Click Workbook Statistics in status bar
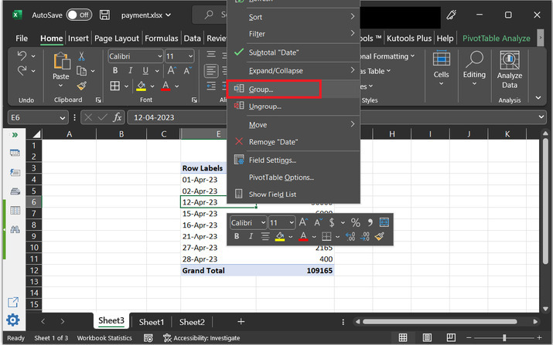The image size is (553, 345). [104, 338]
